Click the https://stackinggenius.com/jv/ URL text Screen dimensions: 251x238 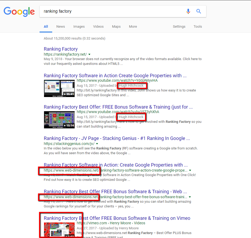(x=69, y=144)
